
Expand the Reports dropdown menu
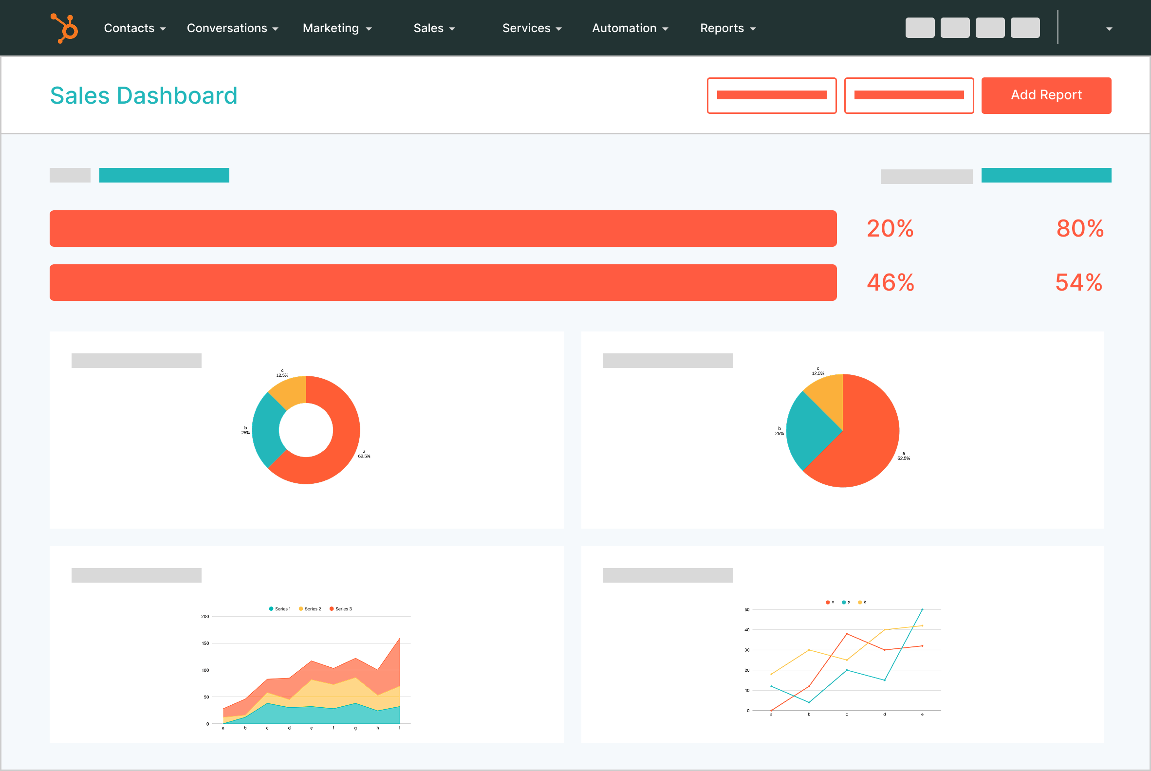pyautogui.click(x=727, y=28)
